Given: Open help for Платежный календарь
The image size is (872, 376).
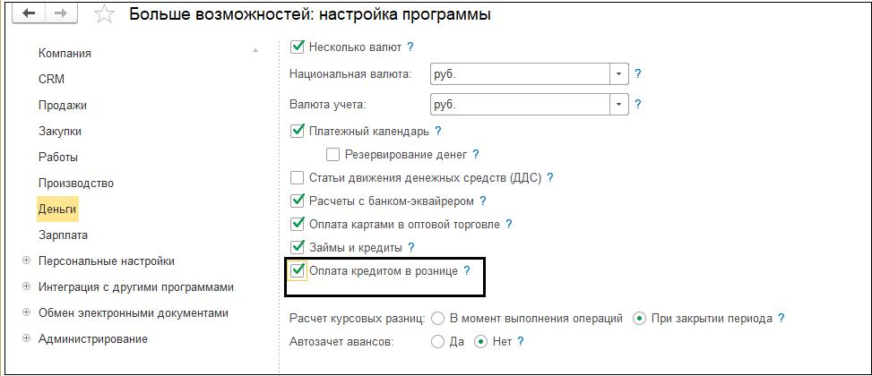Looking at the screenshot, I should pyautogui.click(x=438, y=132).
